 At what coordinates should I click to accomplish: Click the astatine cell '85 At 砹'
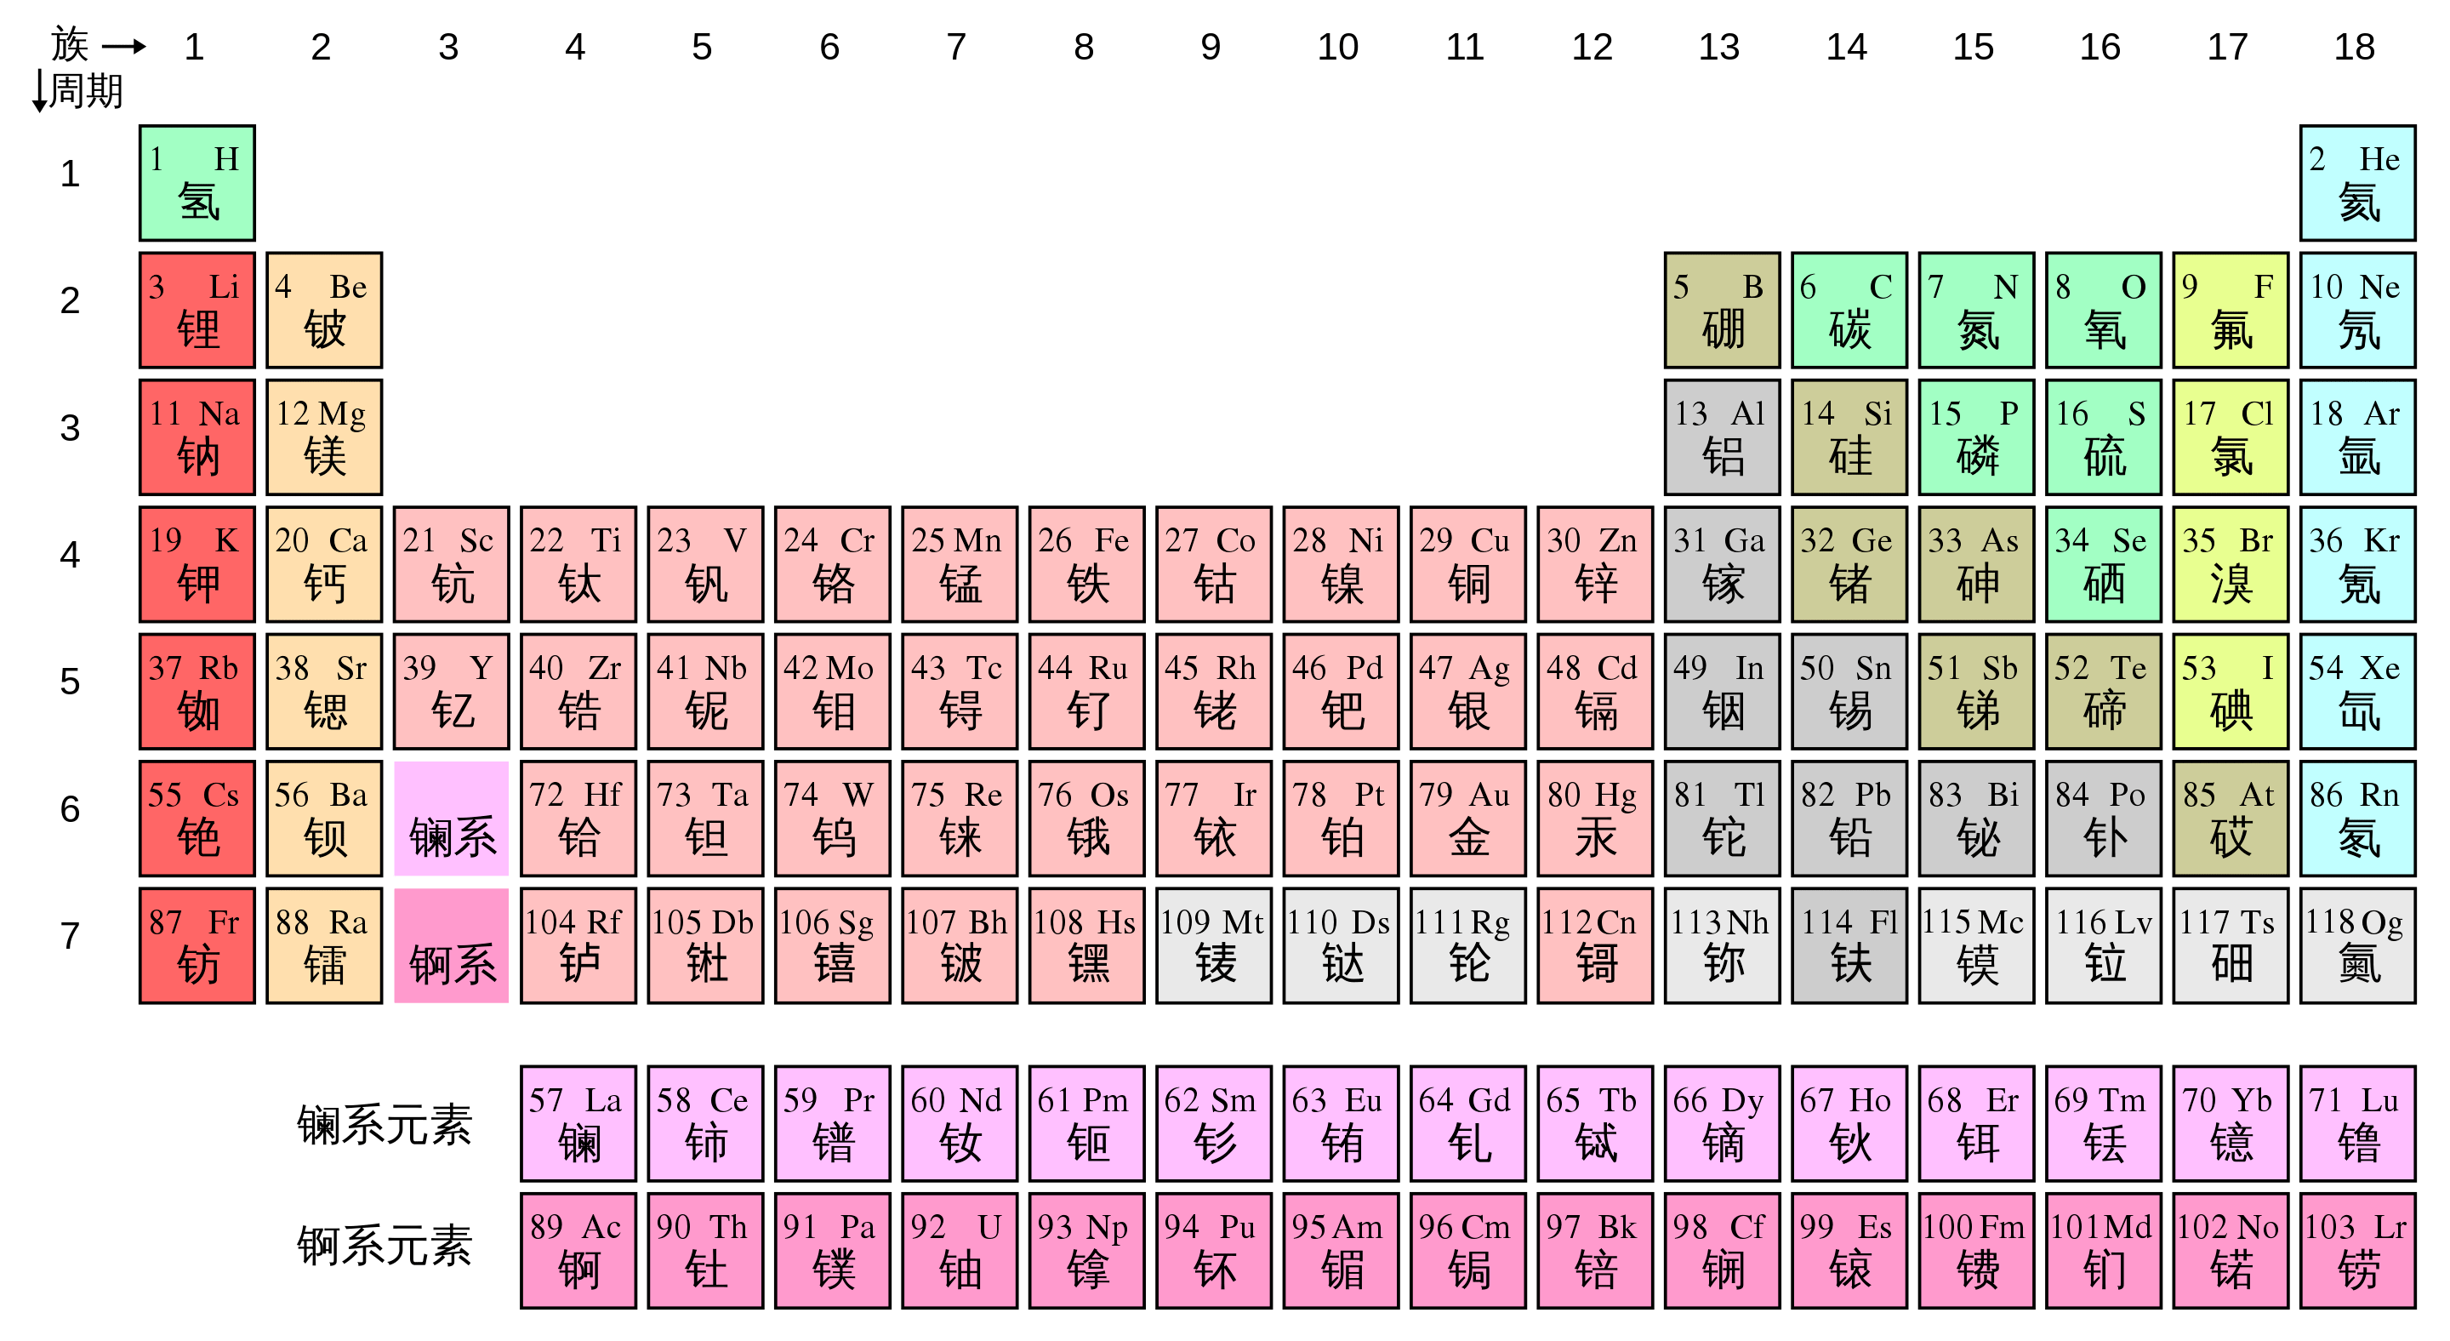2231,818
